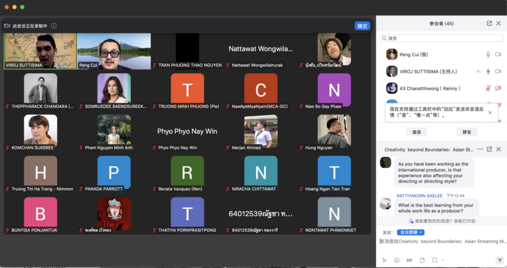Click the 邀请 invite button
507x268 pixels.
click(416, 132)
